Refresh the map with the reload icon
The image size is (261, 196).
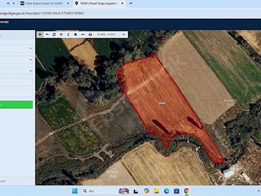point(54,34)
